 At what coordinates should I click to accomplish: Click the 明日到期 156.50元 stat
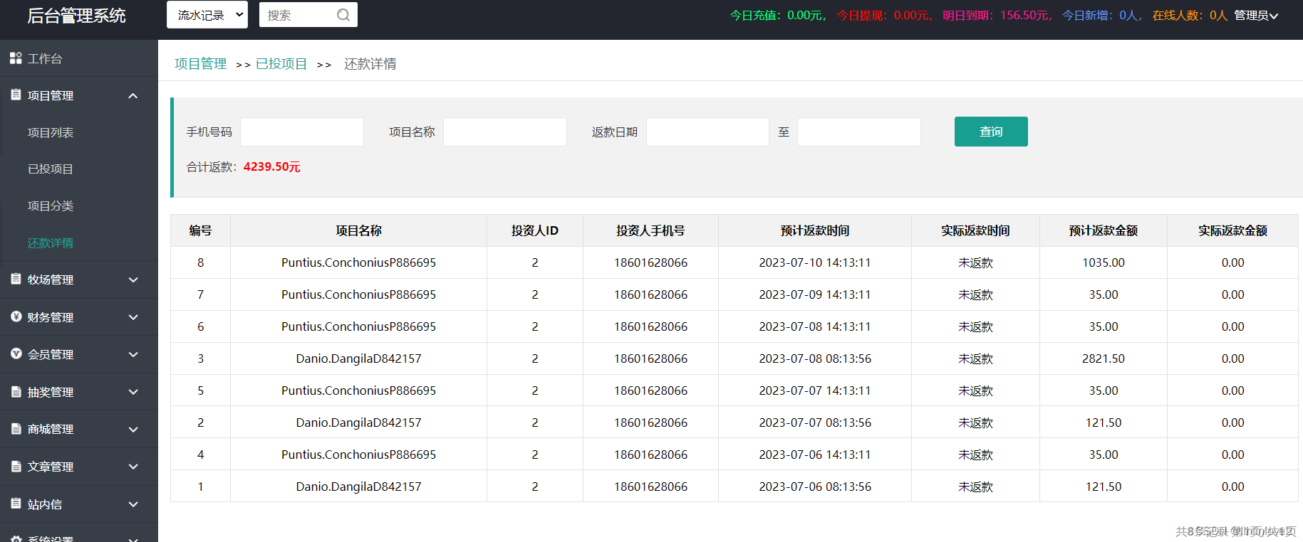997,15
